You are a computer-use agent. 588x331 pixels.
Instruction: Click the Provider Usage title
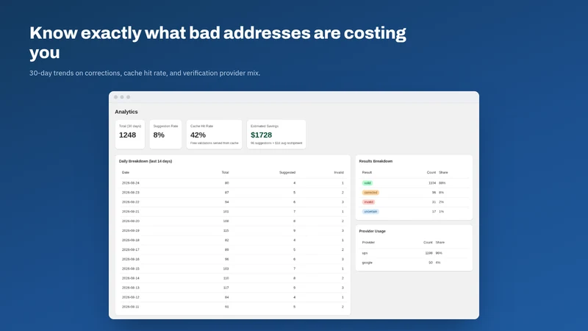(373, 231)
